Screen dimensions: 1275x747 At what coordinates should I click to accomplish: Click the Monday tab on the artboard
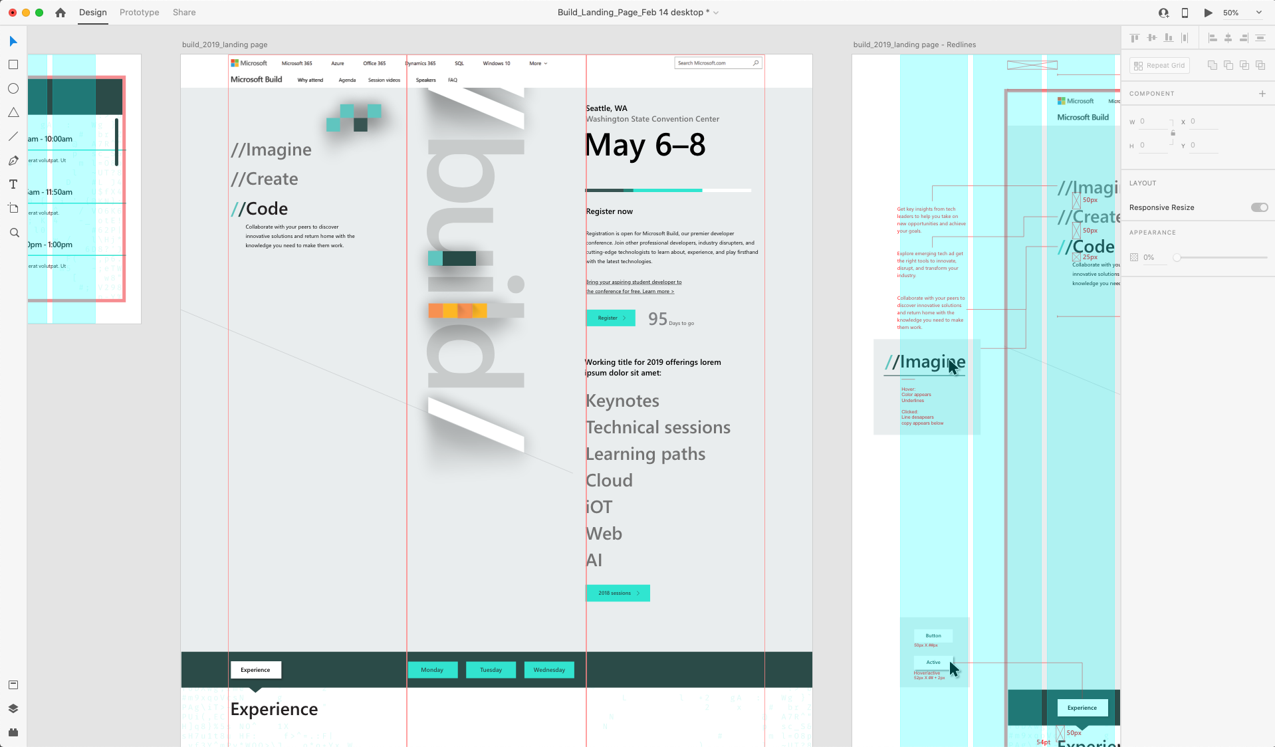click(x=432, y=670)
